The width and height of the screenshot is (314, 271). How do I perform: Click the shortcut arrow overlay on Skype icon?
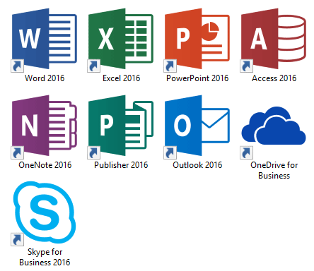[x=17, y=240]
